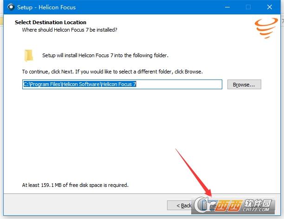This screenshot has height=219, width=284.
Task: Close the Helicon Focus setup window
Action: pos(270,7)
